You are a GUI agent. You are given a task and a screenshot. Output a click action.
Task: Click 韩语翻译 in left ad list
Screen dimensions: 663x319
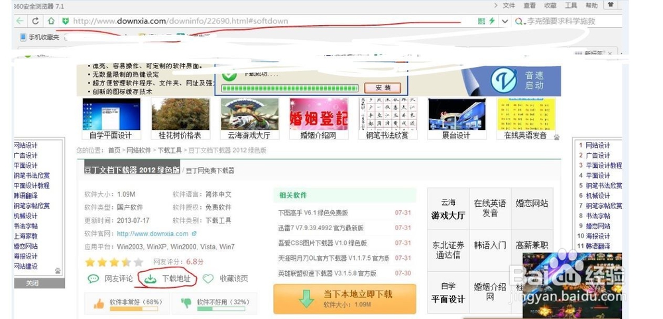click(25, 196)
